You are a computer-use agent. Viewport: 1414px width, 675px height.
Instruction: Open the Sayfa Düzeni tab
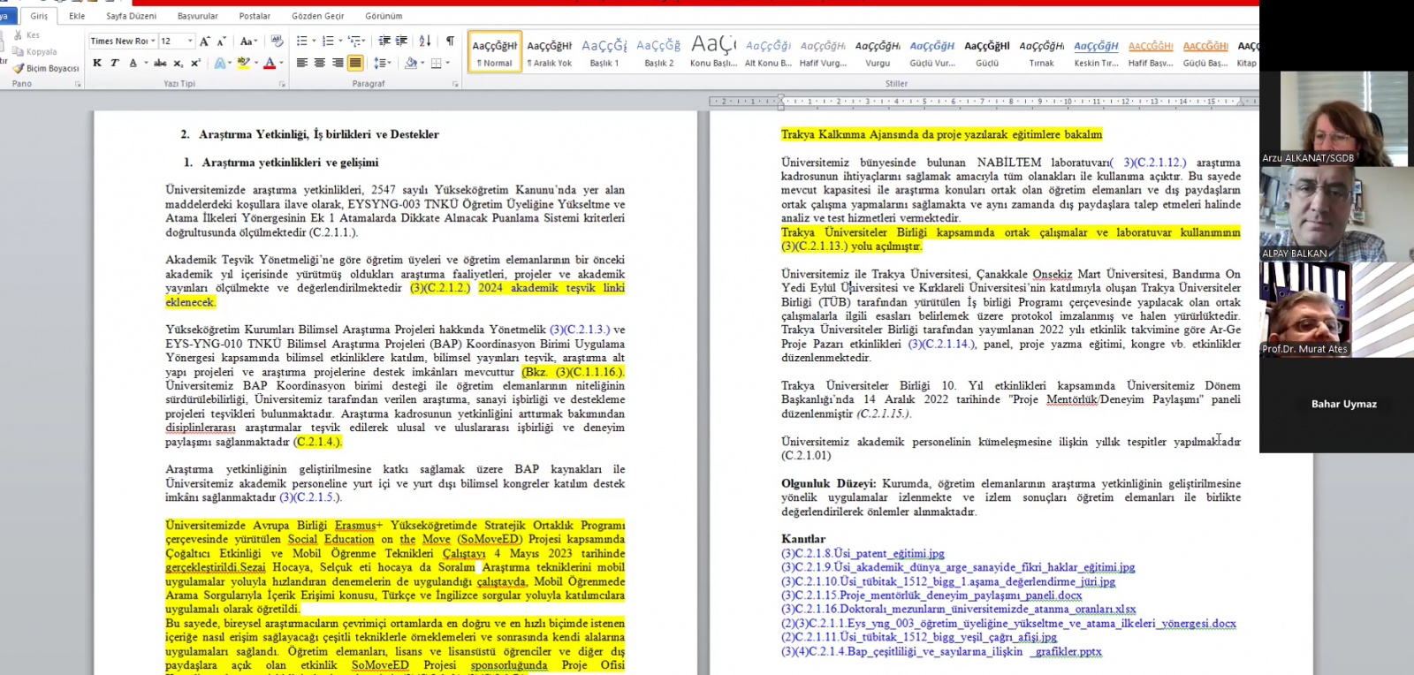(x=132, y=16)
